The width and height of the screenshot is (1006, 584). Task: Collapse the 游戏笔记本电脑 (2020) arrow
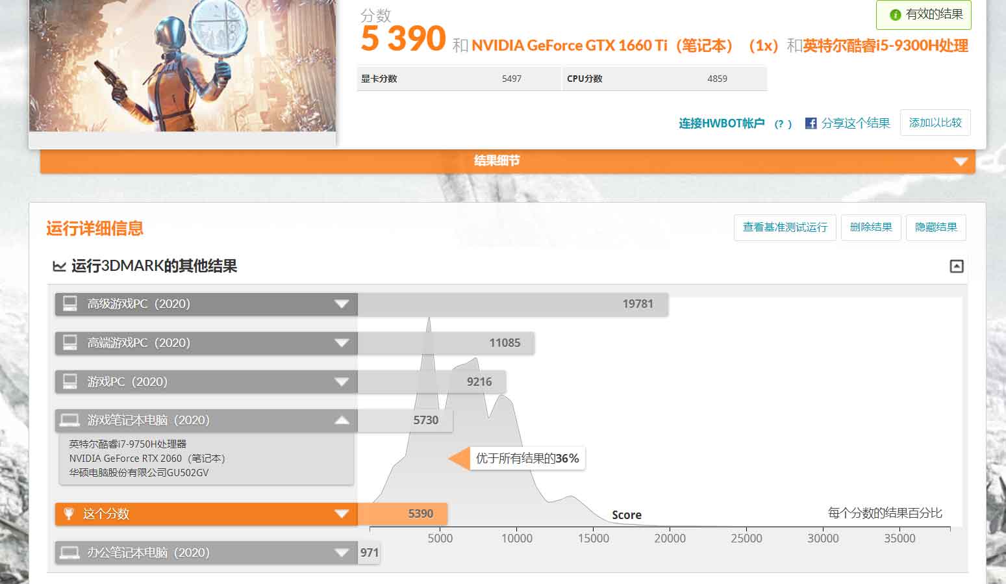[x=342, y=420]
